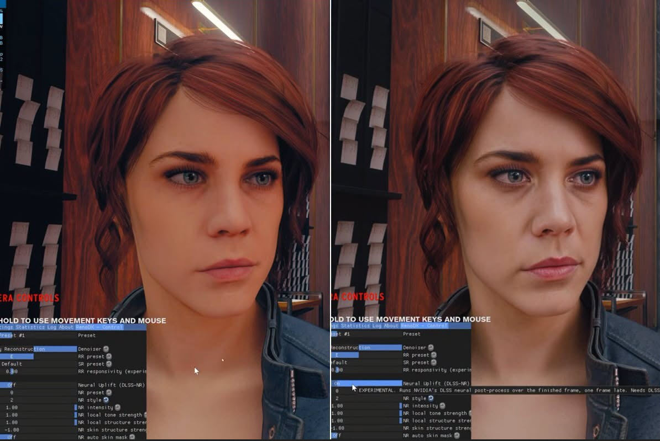Click red CONTROLS heading in left screenshot
The image size is (660, 441).
38,297
